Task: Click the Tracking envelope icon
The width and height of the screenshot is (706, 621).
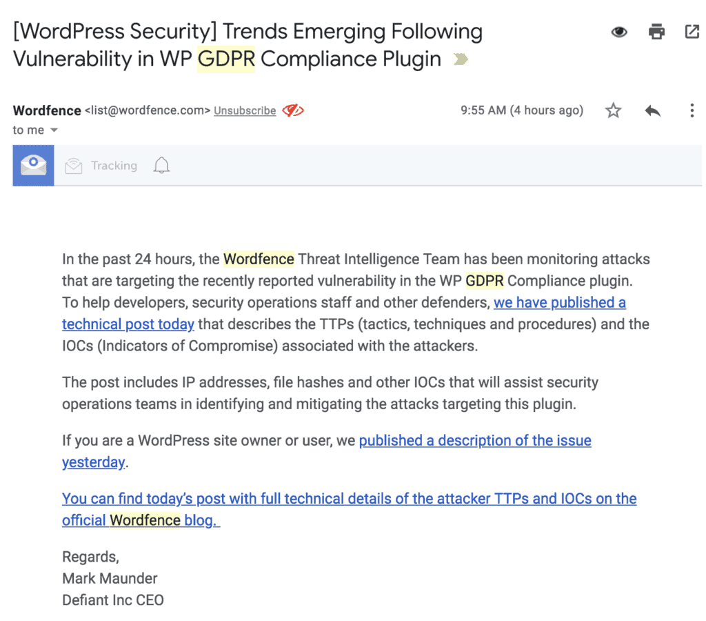Action: [73, 165]
